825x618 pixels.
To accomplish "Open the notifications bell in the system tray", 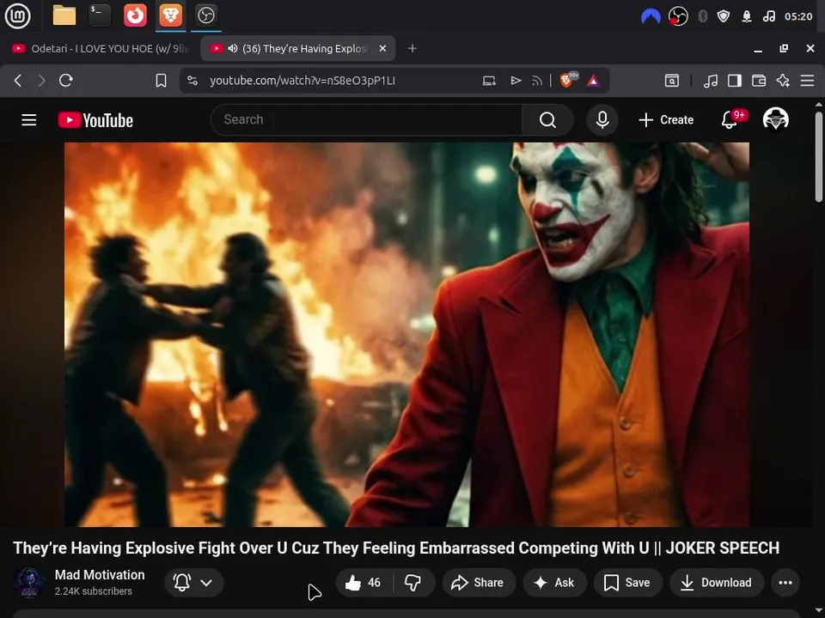I will click(747, 16).
